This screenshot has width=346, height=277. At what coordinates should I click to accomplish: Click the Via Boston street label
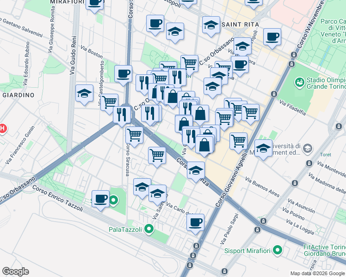click(92, 52)
